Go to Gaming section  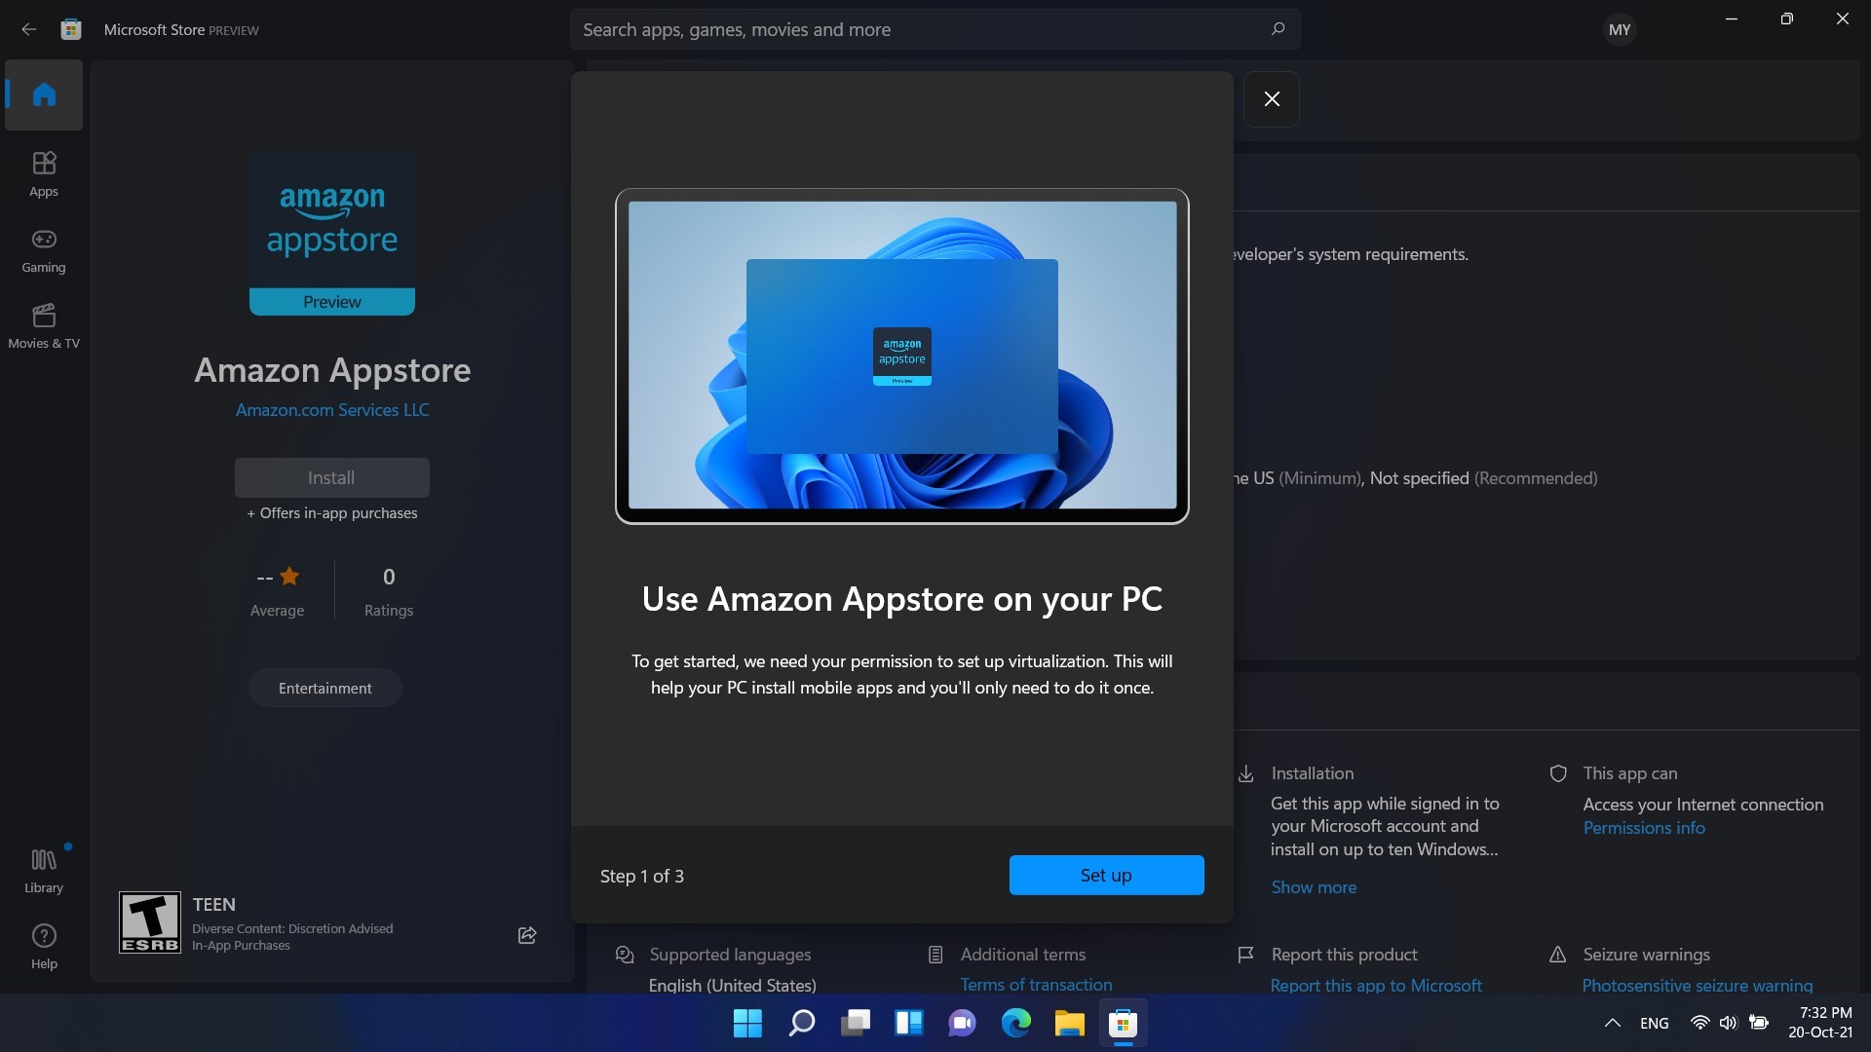click(x=44, y=249)
